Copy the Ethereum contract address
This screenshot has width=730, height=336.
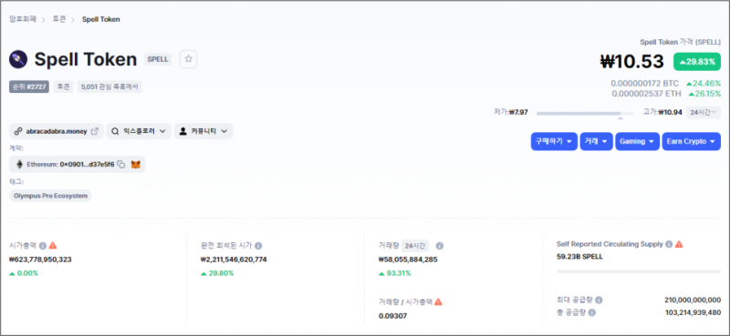point(121,164)
